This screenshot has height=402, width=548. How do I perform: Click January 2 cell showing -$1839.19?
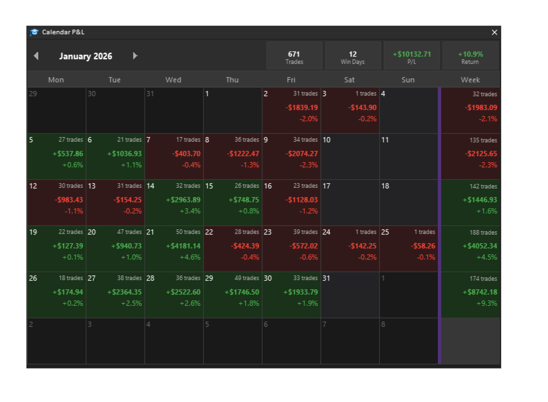(291, 110)
